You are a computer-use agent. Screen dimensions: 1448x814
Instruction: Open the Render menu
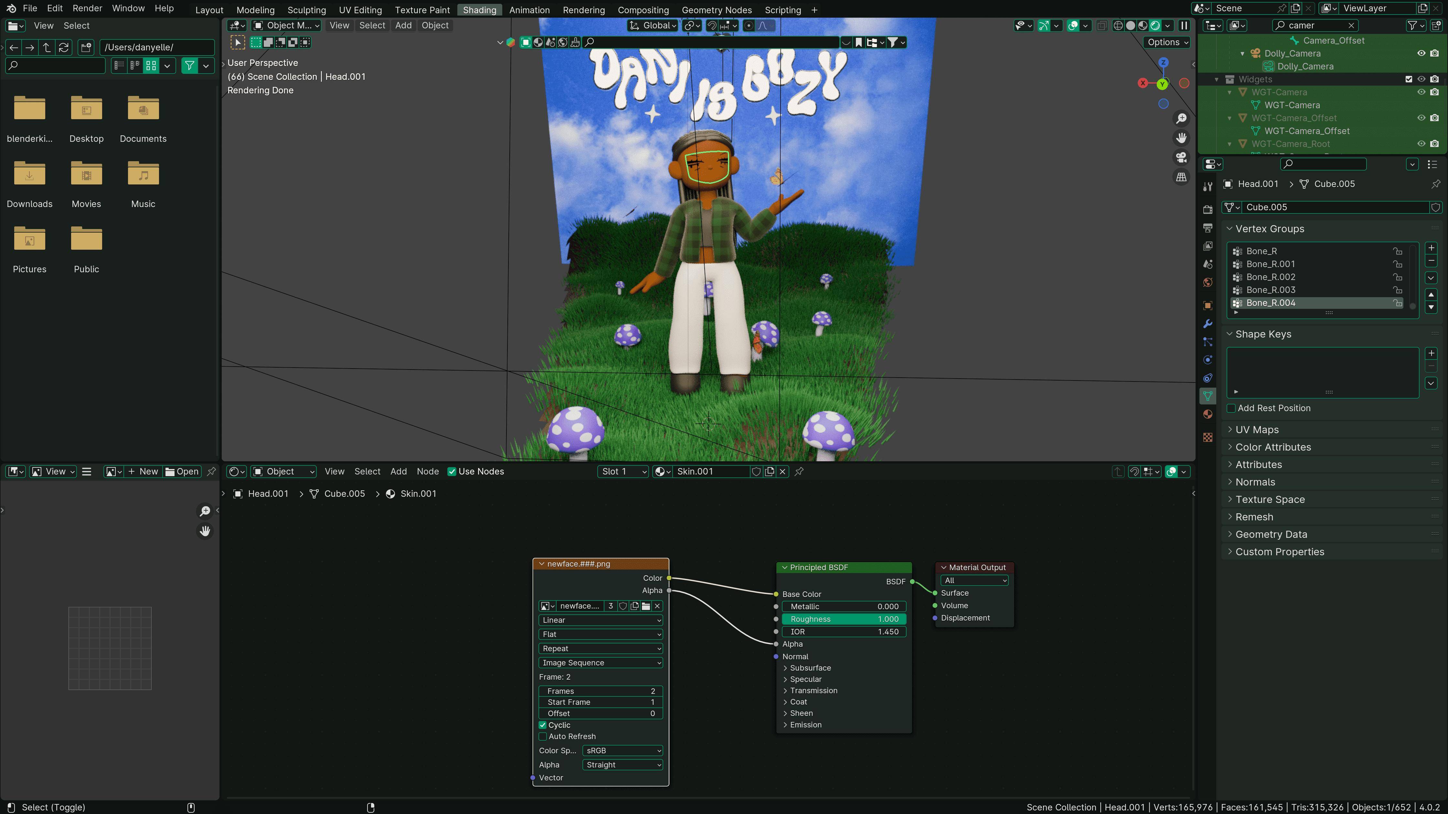(x=87, y=8)
